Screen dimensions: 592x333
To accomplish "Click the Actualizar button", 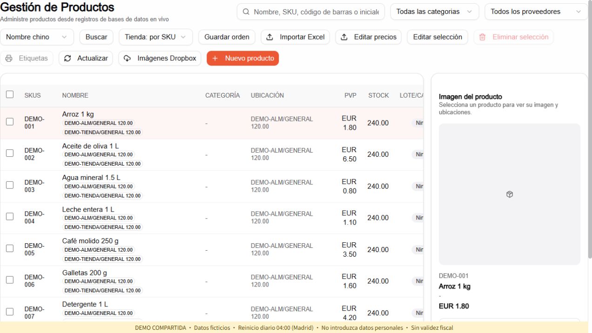I will pos(86,59).
